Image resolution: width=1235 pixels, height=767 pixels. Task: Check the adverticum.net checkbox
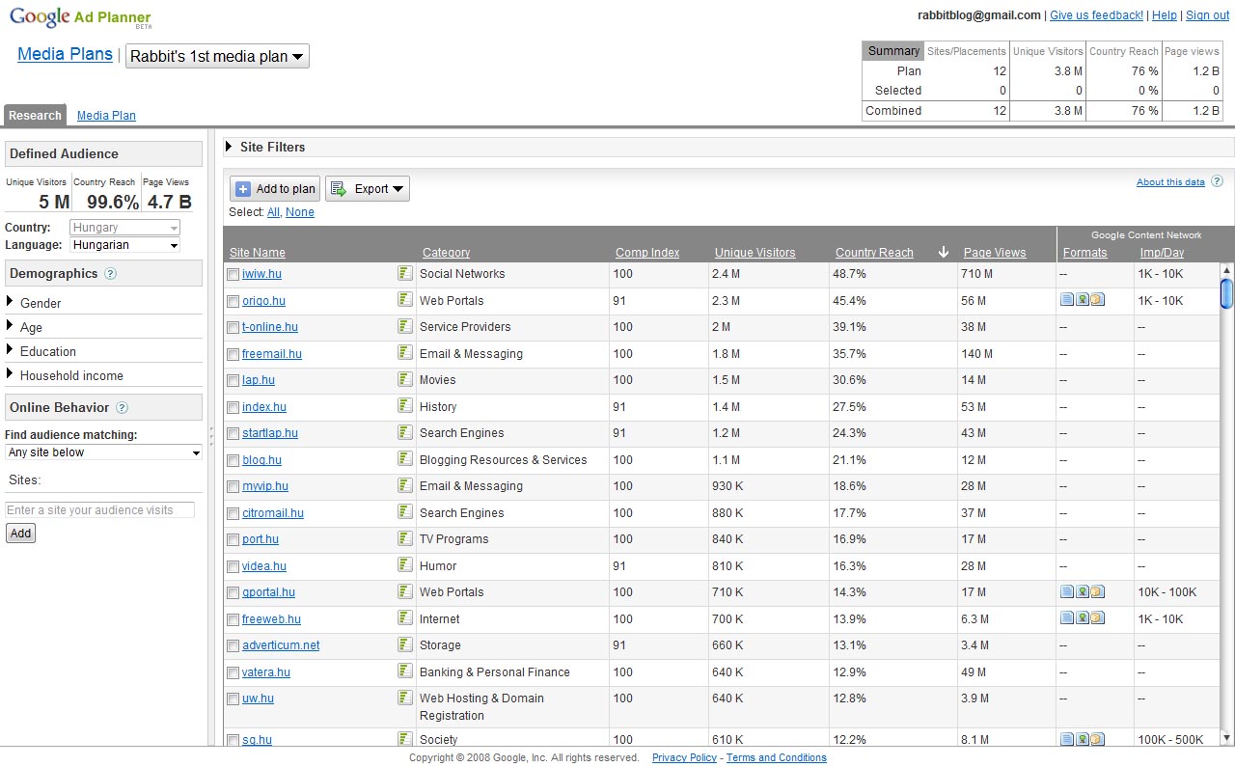click(x=233, y=646)
